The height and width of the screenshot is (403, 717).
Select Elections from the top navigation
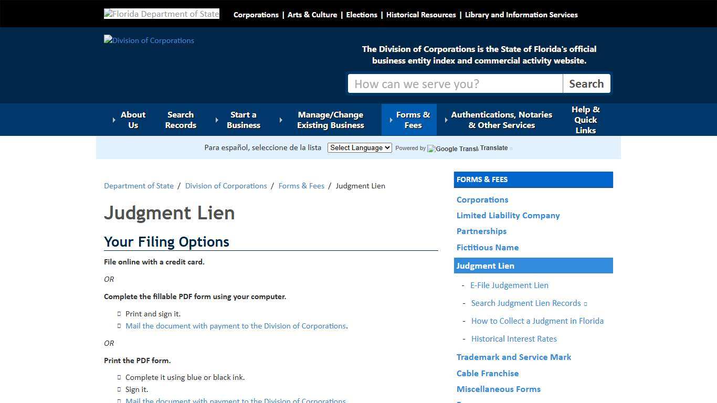pyautogui.click(x=362, y=15)
